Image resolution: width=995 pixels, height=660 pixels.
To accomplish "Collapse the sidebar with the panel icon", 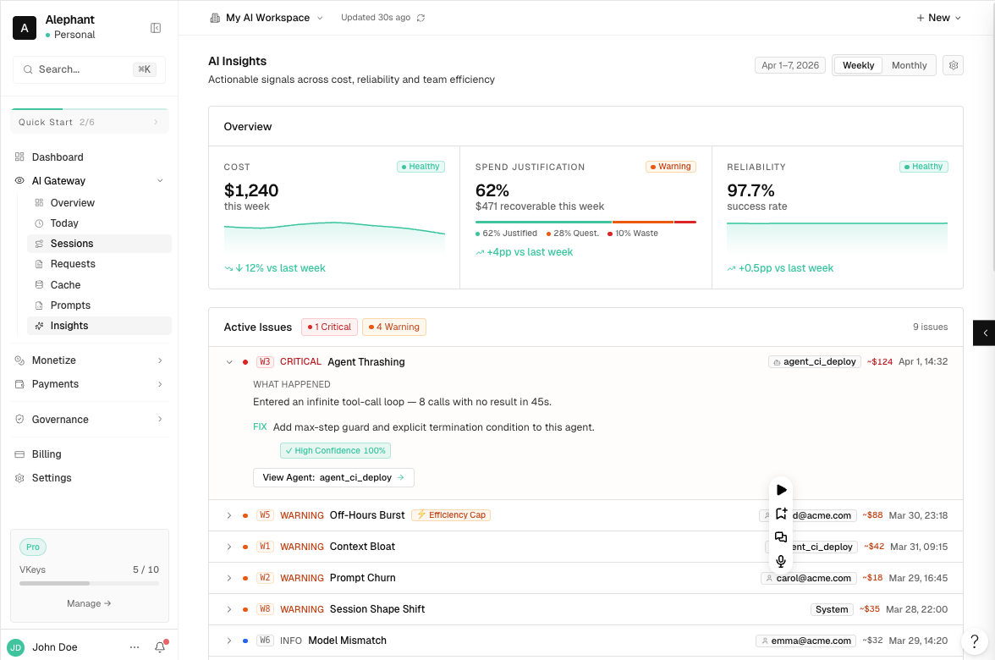I will tap(156, 28).
